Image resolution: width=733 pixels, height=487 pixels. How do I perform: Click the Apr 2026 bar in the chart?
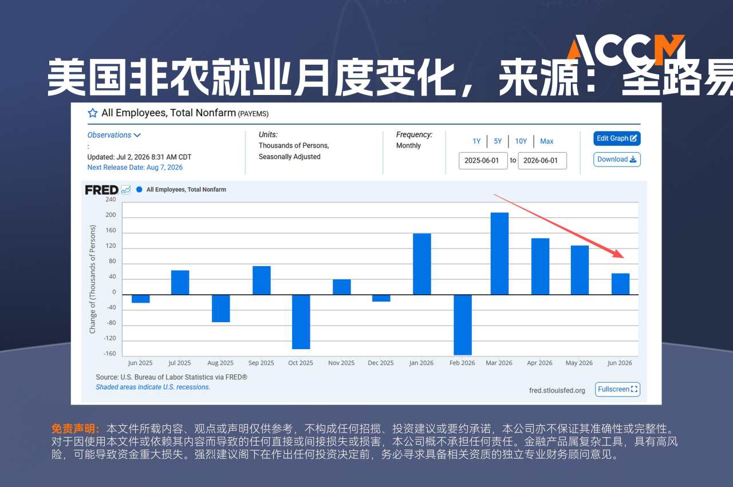(x=540, y=267)
